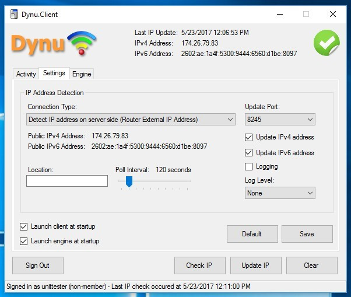The image size is (351, 297).
Task: Open the Connection Type dropdown
Action: click(131, 120)
